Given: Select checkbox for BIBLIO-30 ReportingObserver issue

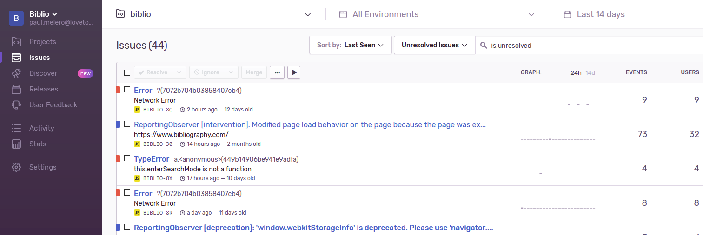Looking at the screenshot, I should tap(127, 124).
